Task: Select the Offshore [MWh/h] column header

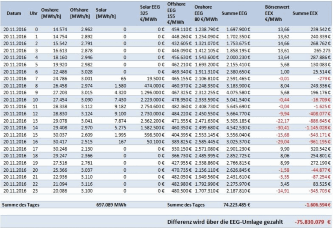Action: click(78, 13)
